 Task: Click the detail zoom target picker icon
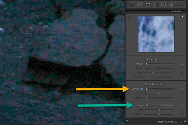coord(130,17)
